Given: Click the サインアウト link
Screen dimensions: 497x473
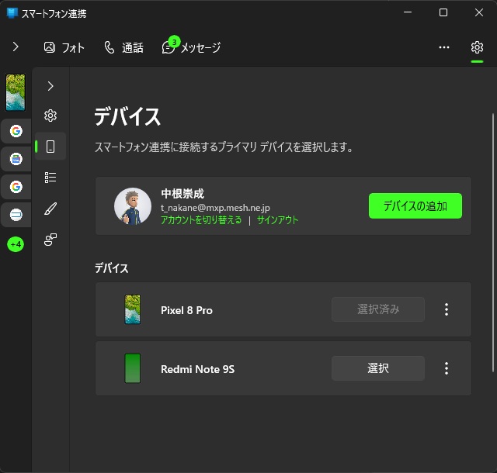Looking at the screenshot, I should [277, 219].
